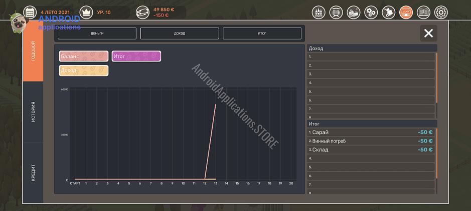The width and height of the screenshot is (471, 211).
Task: Open the gears production icon
Action: [x=371, y=12]
